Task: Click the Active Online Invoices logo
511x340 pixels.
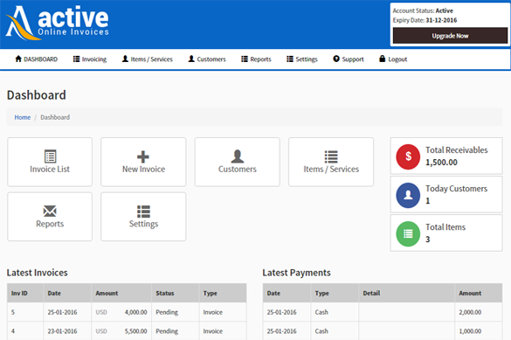Action: click(x=58, y=23)
